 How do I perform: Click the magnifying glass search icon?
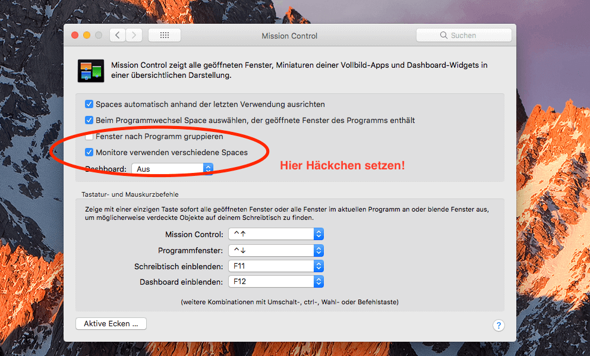tap(444, 36)
